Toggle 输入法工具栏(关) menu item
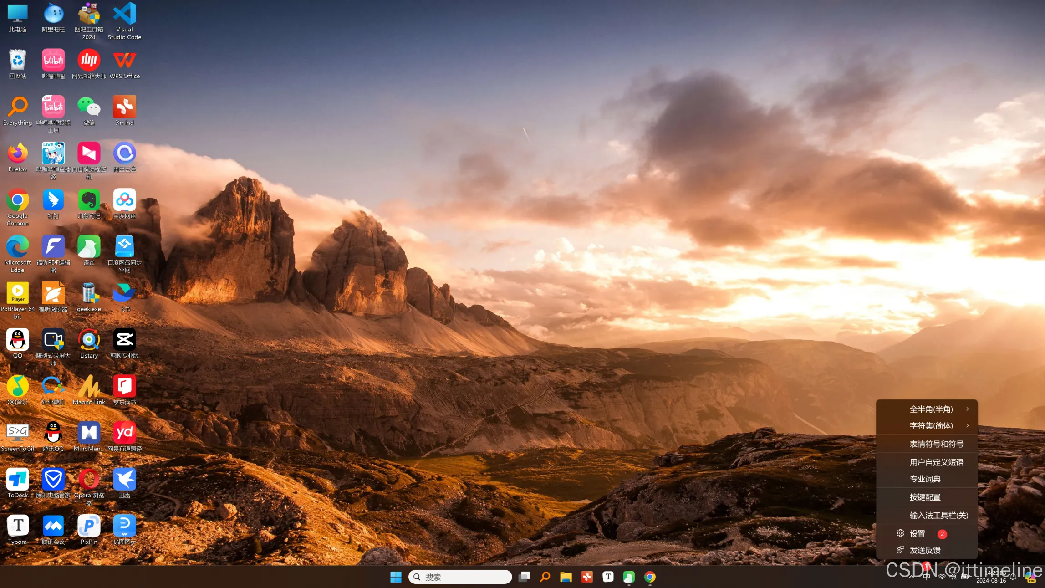 tap(938, 515)
